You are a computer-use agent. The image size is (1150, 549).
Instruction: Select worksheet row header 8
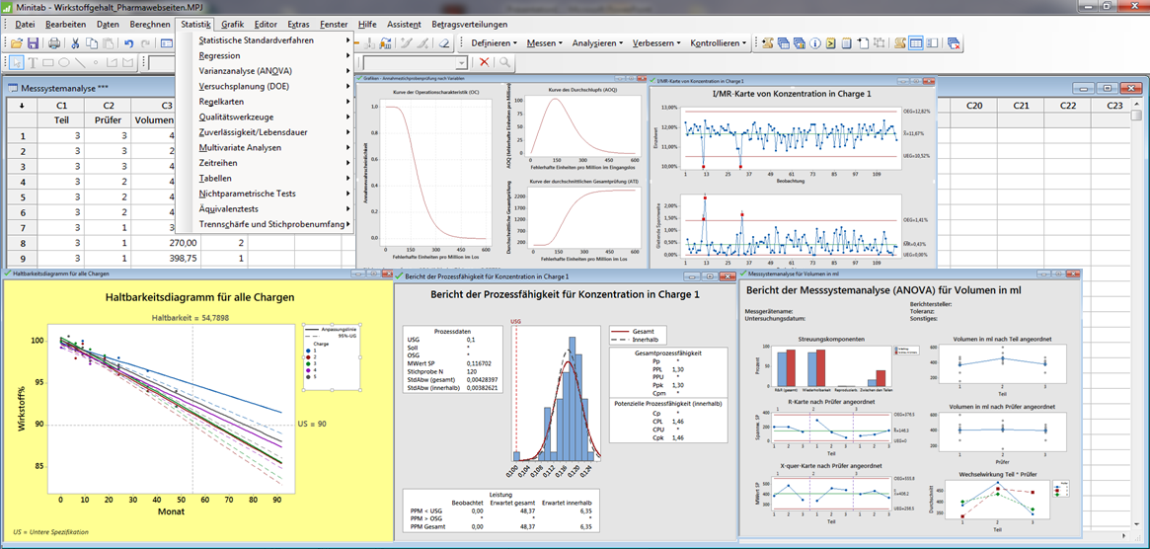click(x=23, y=244)
